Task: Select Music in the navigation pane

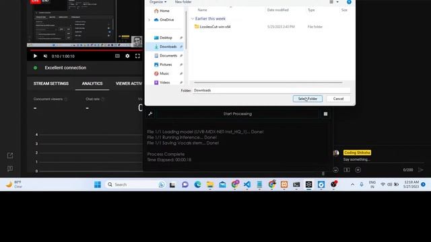Action: [x=164, y=73]
